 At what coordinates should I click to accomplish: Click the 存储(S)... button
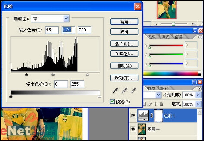tap(124, 53)
